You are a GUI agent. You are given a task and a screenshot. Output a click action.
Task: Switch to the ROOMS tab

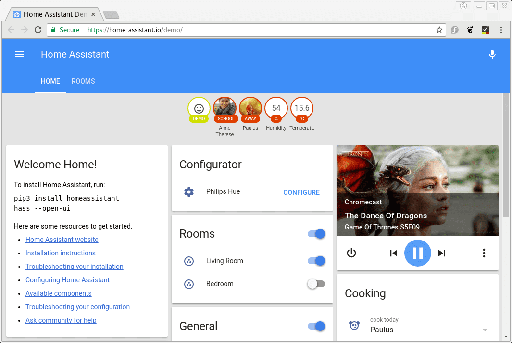[83, 81]
